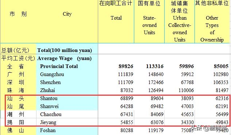
Task: Click Guangzhou total 111839
Action: (126, 74)
